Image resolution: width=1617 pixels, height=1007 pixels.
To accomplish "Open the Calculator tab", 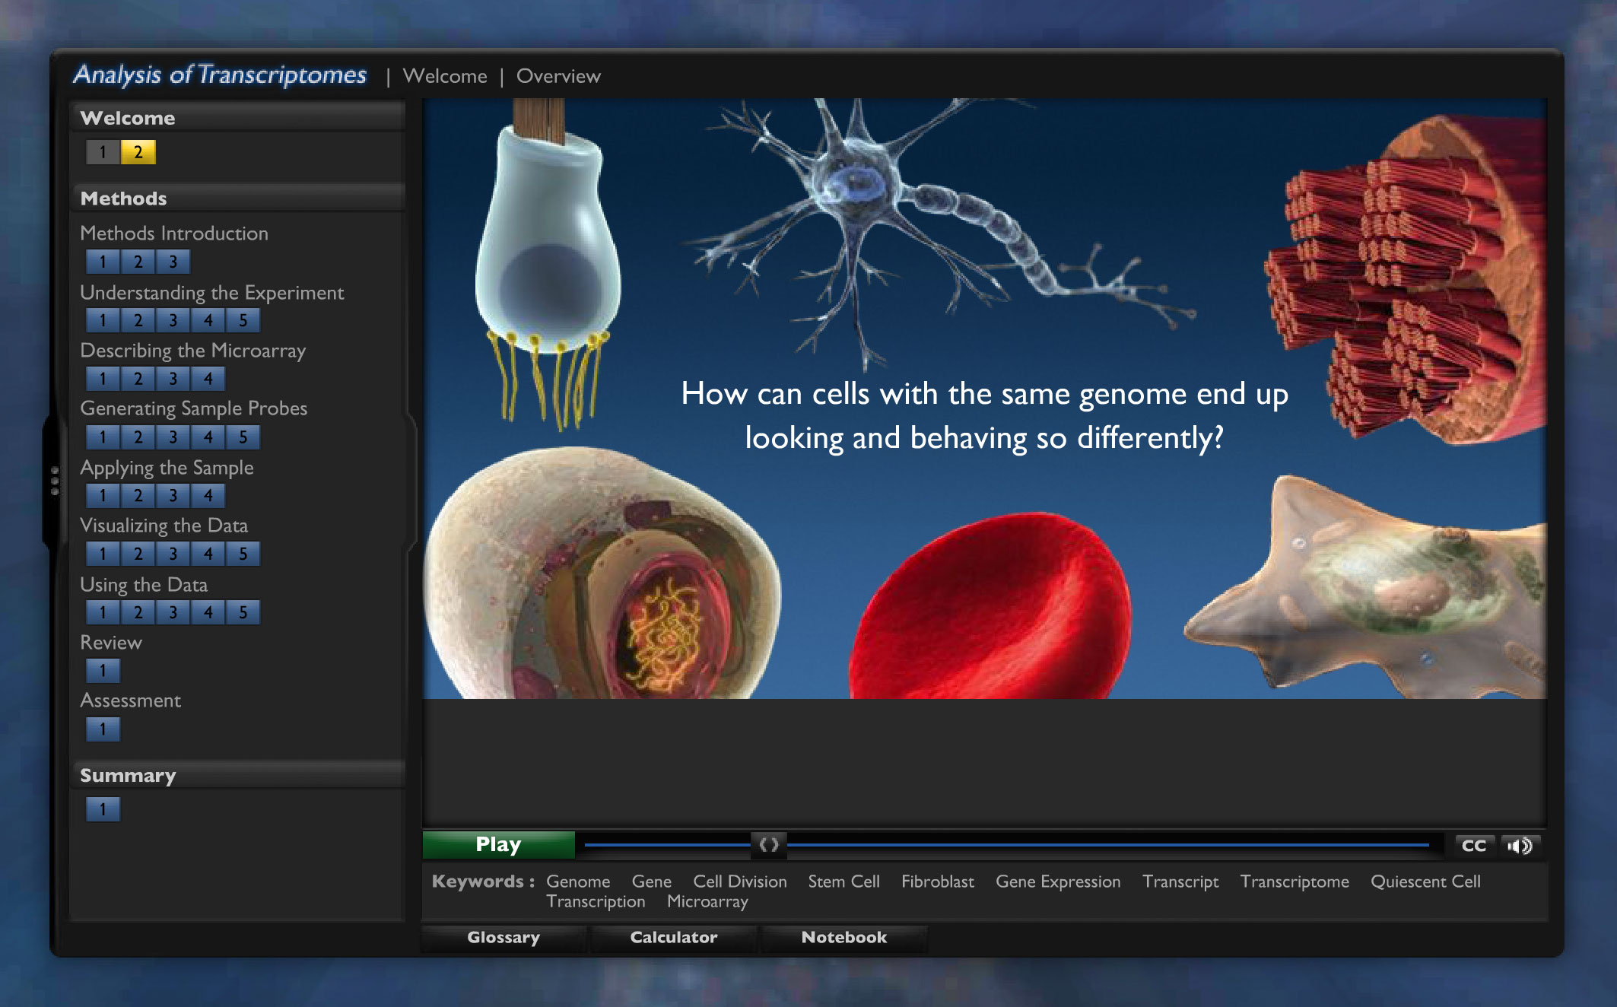I will pyautogui.click(x=673, y=937).
